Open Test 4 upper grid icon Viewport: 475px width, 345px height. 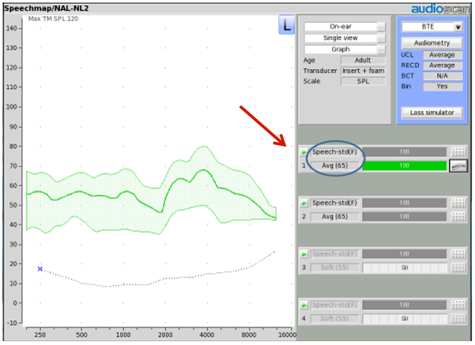tap(458, 305)
